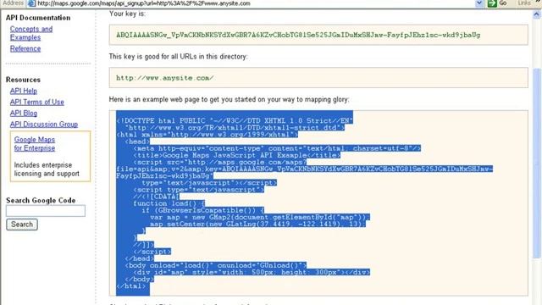Click the meta http-equiv code line
Image resolution: width=542 pixels, height=305 pixels.
tap(277, 148)
